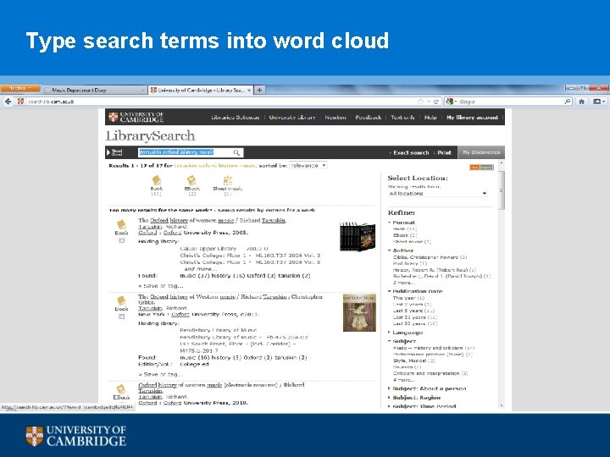Tick the checkbox under first Book result
This screenshot has height=457, width=610.
[122, 240]
